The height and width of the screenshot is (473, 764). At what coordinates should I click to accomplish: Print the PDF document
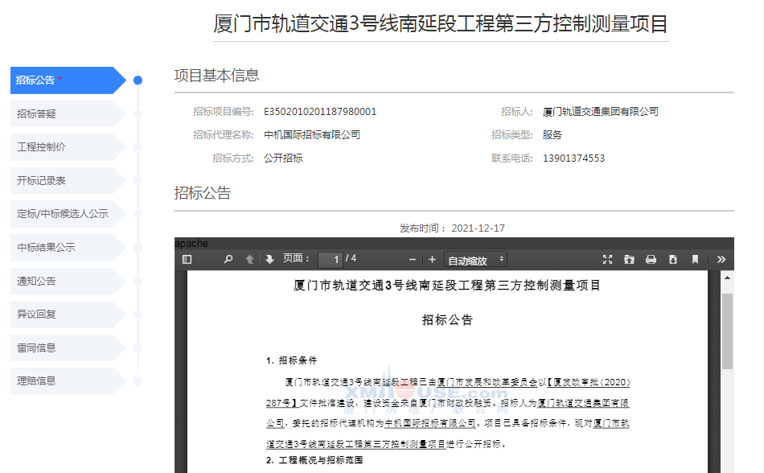(x=651, y=260)
